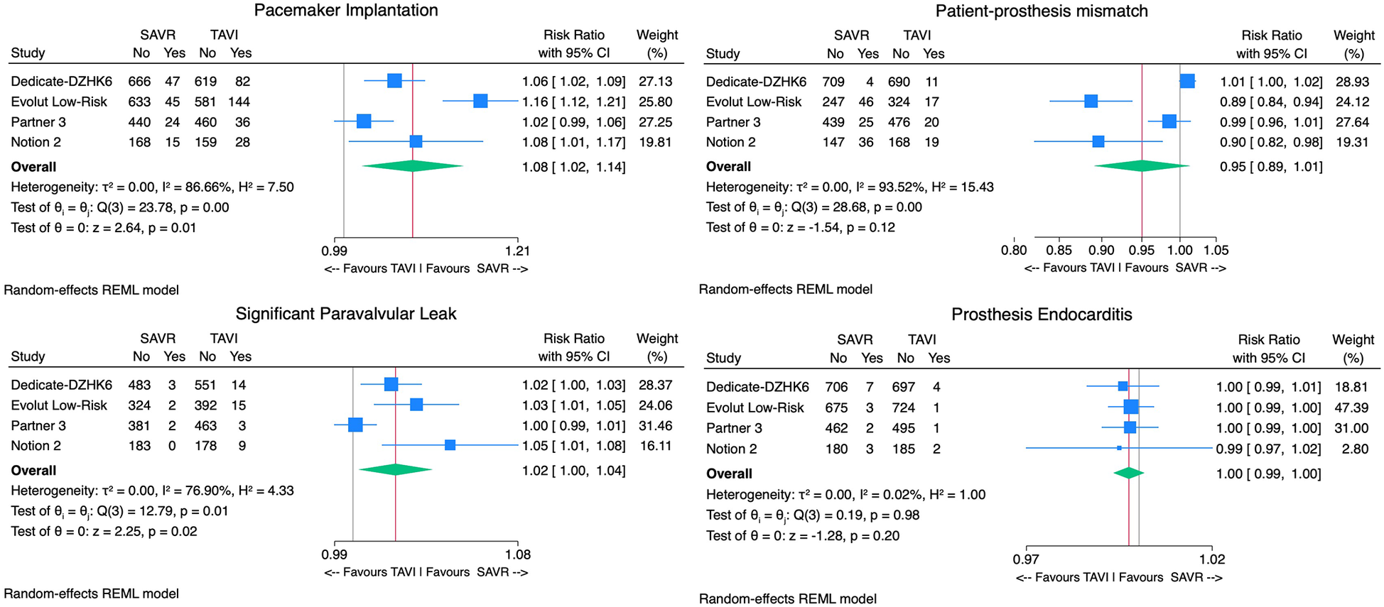Click the Pacemaker Implantation plot title

[x=346, y=11]
